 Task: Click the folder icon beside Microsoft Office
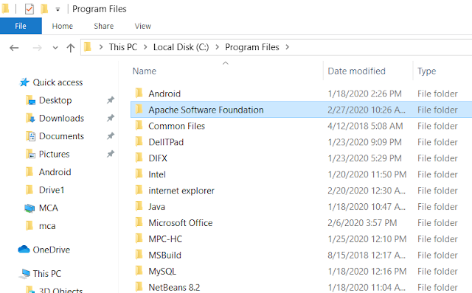(x=139, y=222)
